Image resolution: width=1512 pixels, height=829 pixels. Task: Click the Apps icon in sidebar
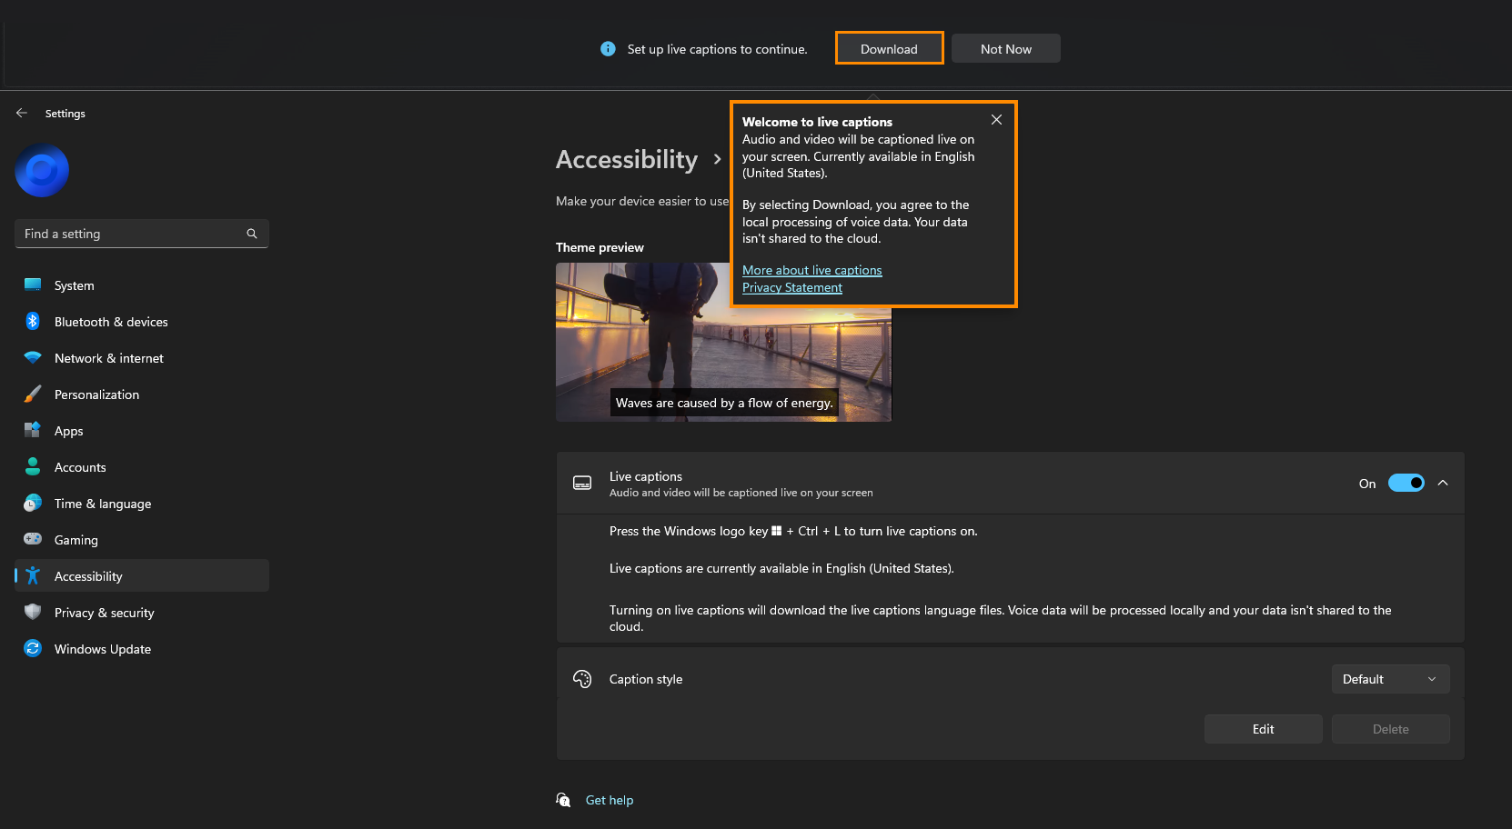(33, 430)
